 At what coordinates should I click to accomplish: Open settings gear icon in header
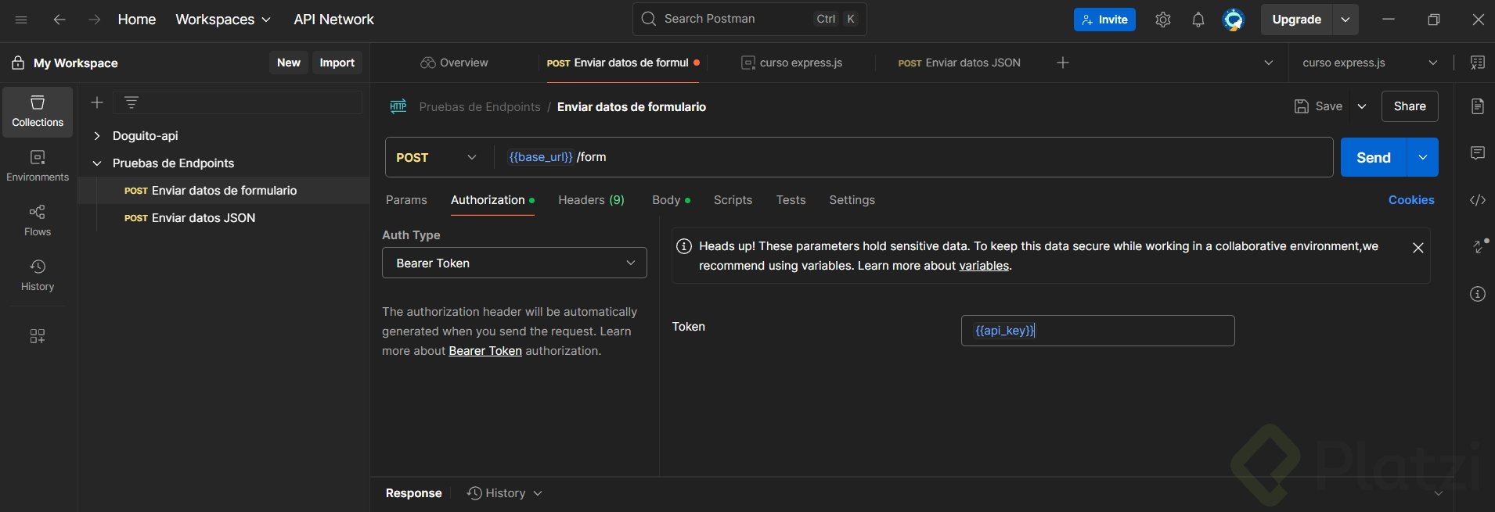click(1163, 20)
